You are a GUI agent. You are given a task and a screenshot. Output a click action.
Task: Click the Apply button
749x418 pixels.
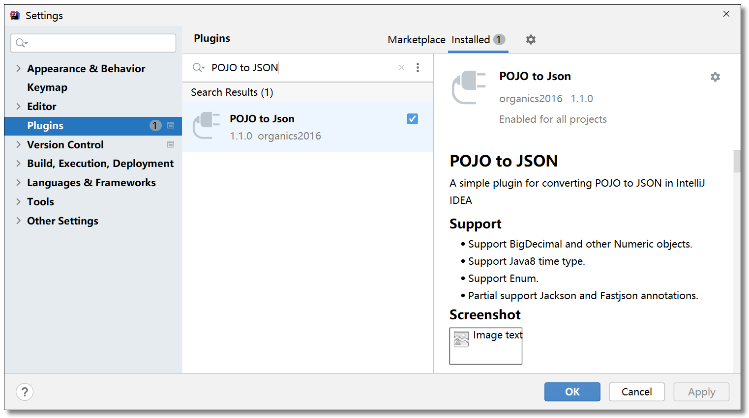(702, 392)
